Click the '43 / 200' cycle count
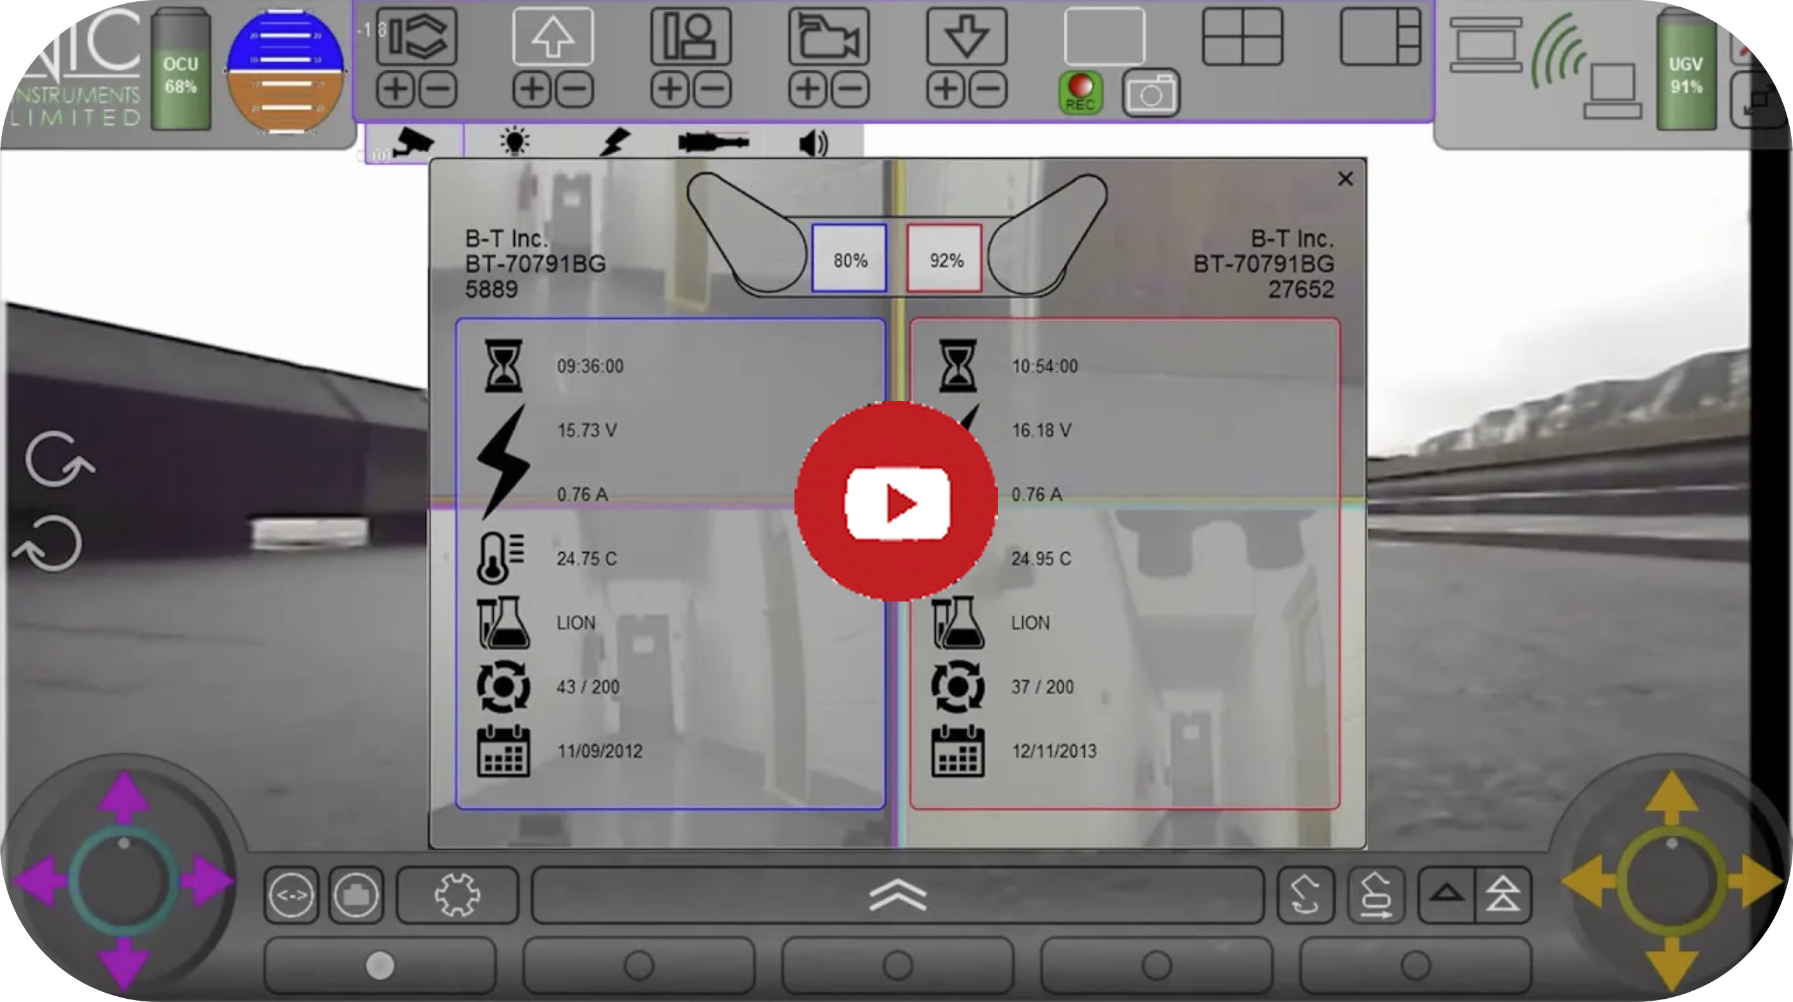The image size is (1793, 1002). [588, 687]
